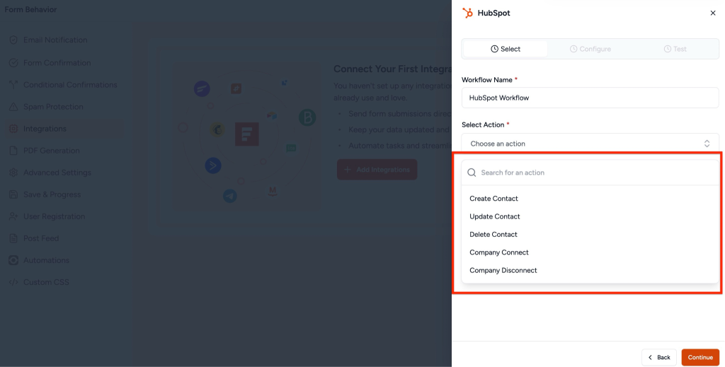Click the Conditional Confirmations branch icon

click(13, 85)
